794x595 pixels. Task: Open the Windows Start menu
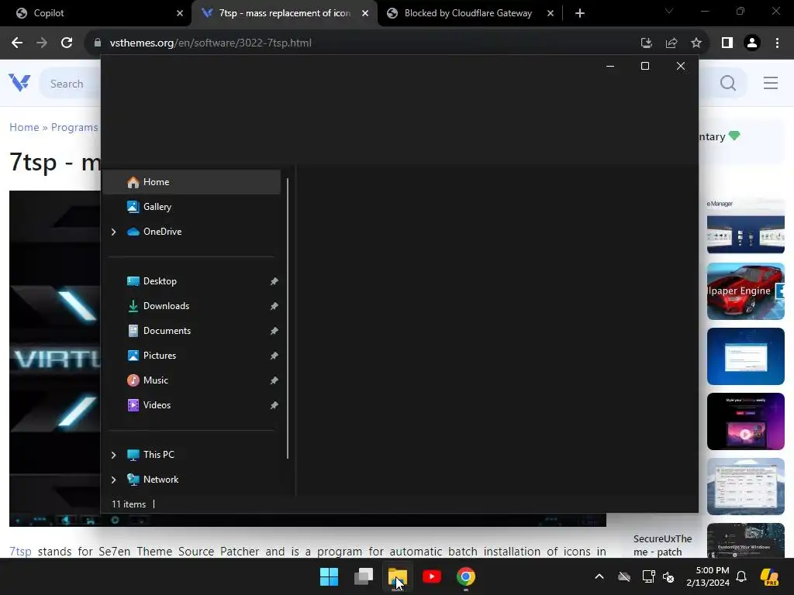coord(329,576)
